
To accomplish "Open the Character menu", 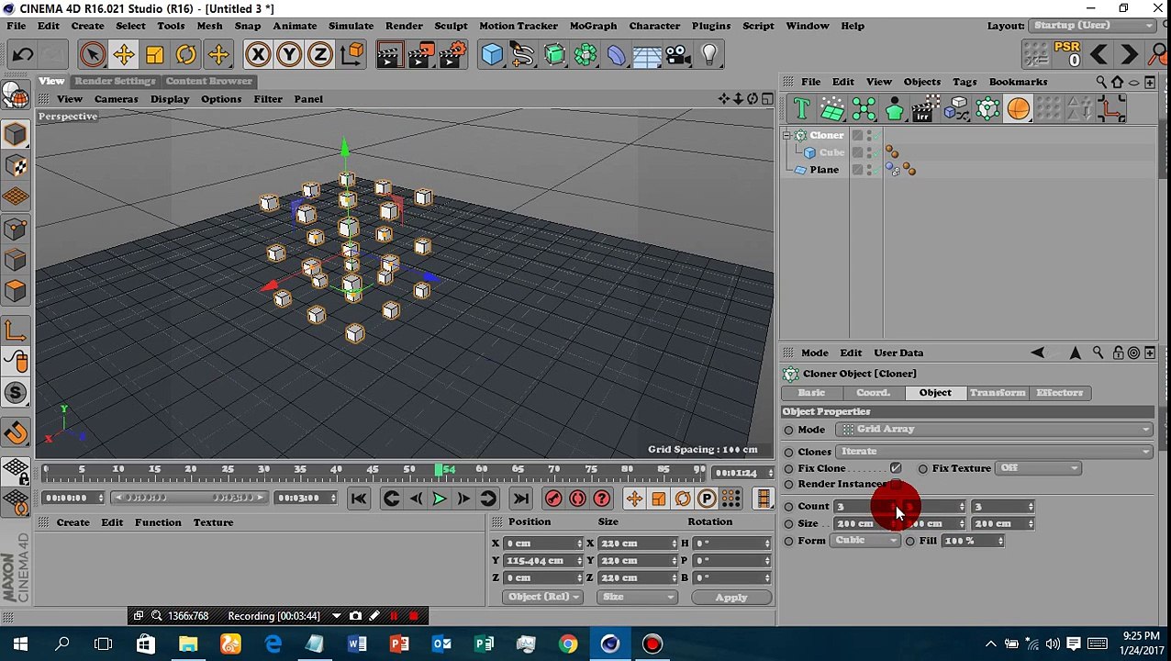I will 654,26.
